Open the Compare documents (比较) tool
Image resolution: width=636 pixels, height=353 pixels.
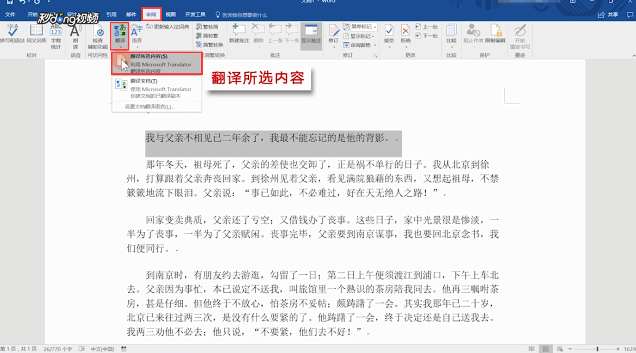452,31
